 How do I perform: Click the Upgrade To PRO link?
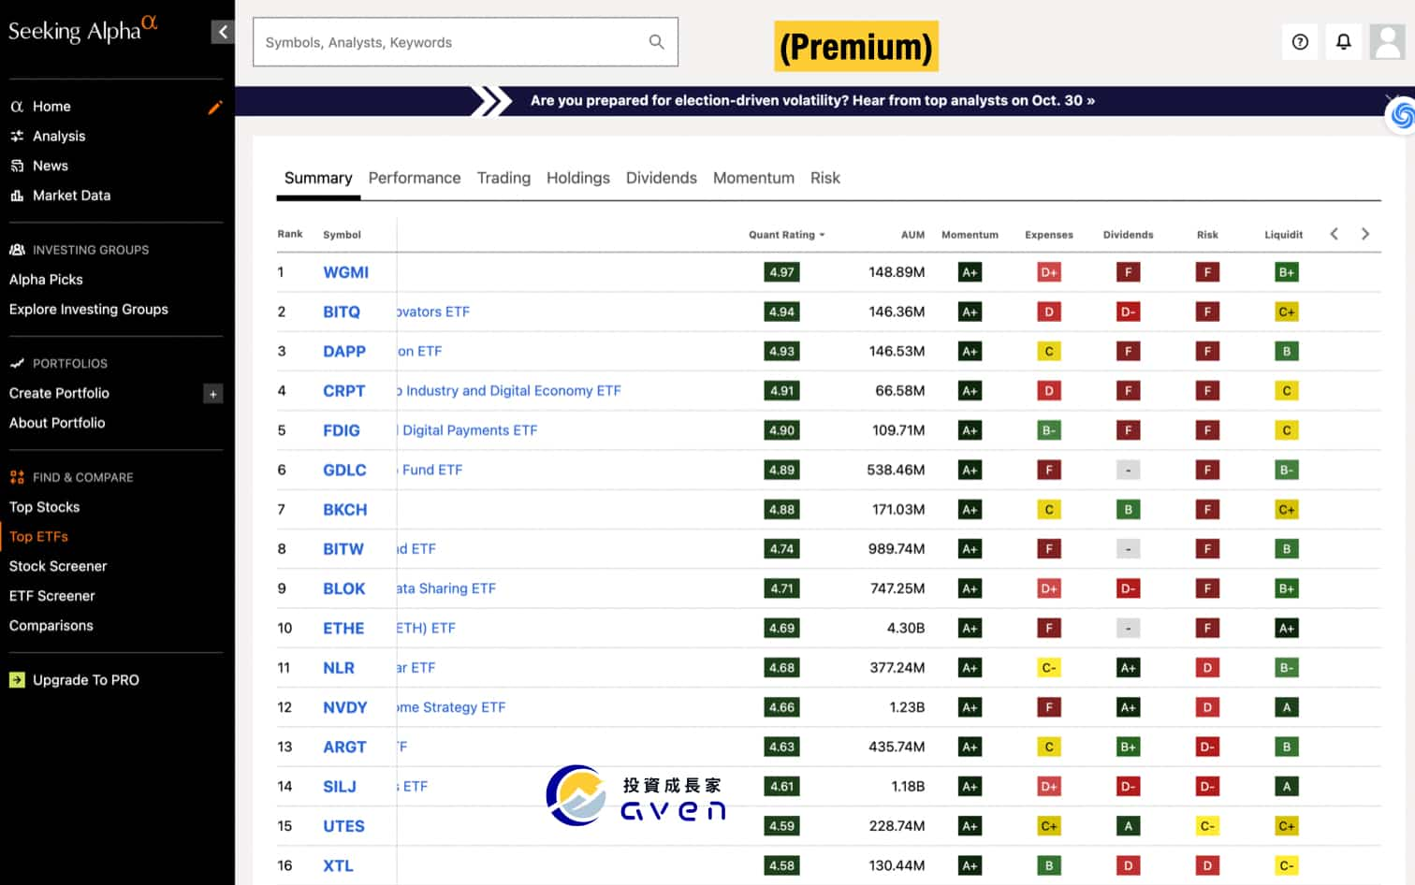point(86,680)
